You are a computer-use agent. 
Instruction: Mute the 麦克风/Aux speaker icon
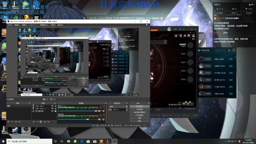[x=100, y=111]
